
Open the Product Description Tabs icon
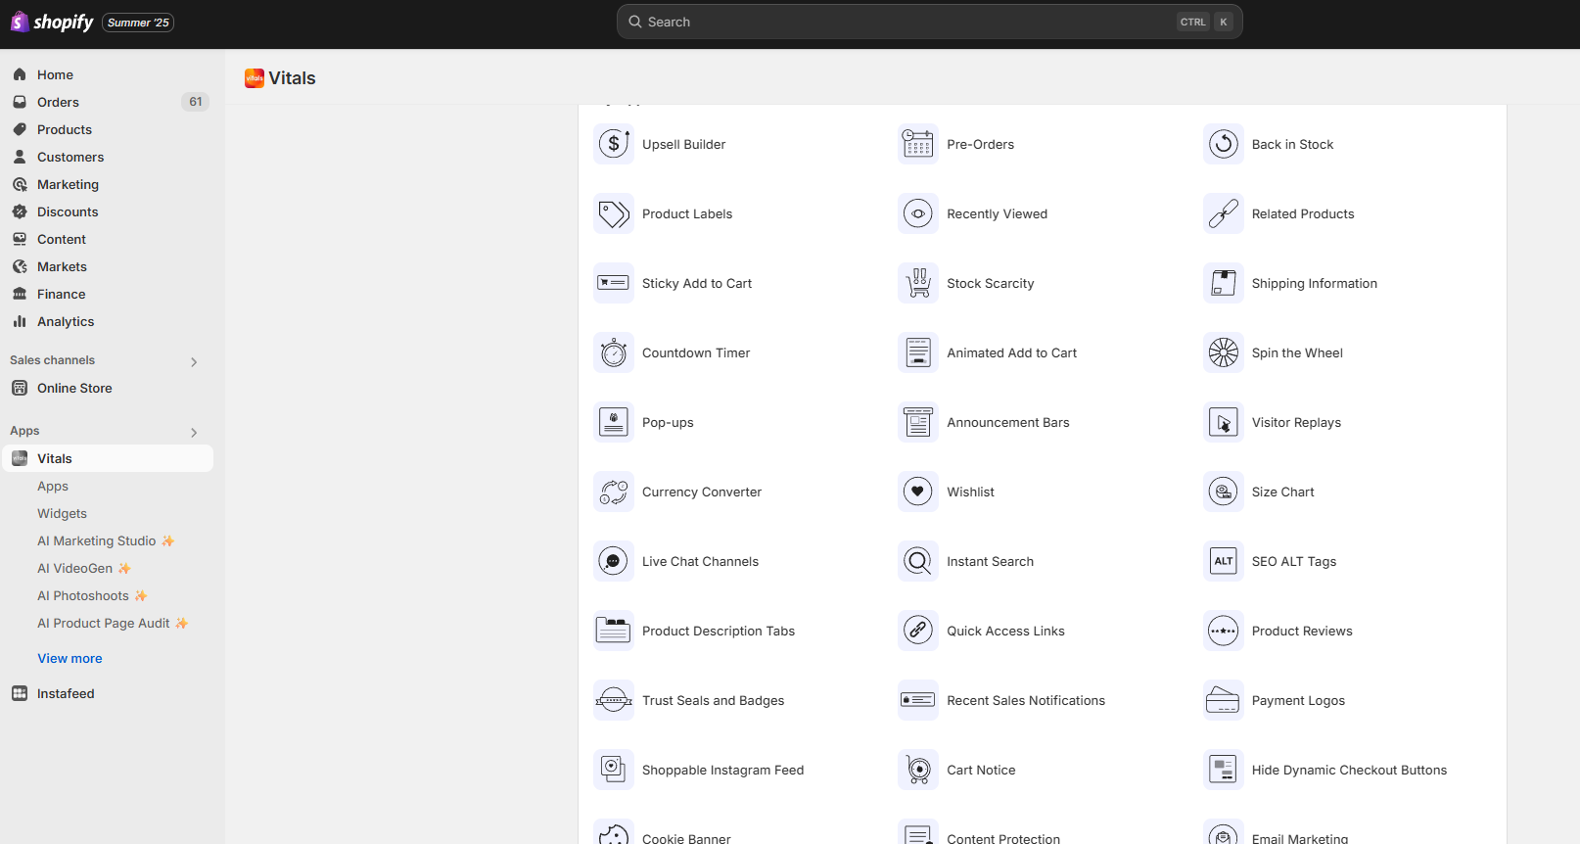coord(614,631)
